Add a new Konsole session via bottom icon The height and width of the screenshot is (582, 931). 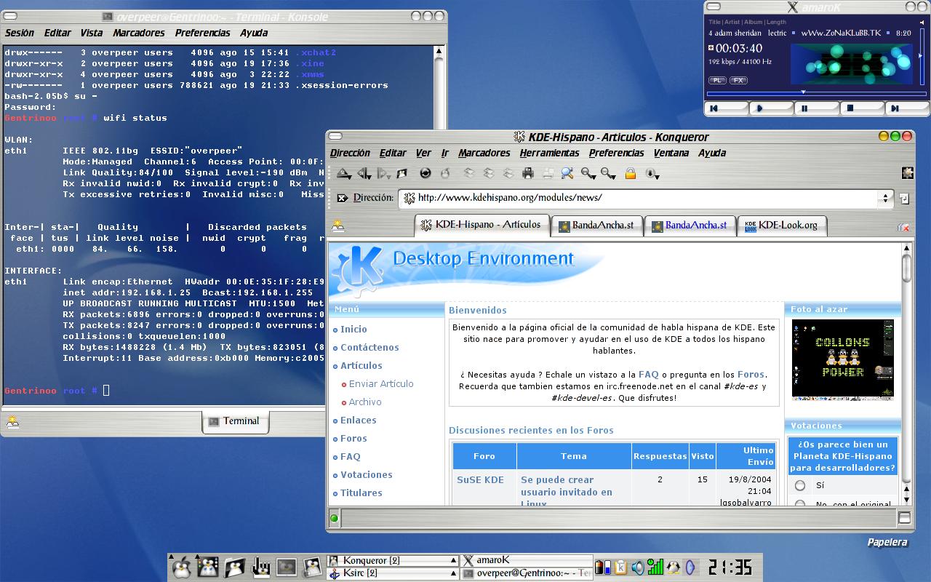[12, 421]
